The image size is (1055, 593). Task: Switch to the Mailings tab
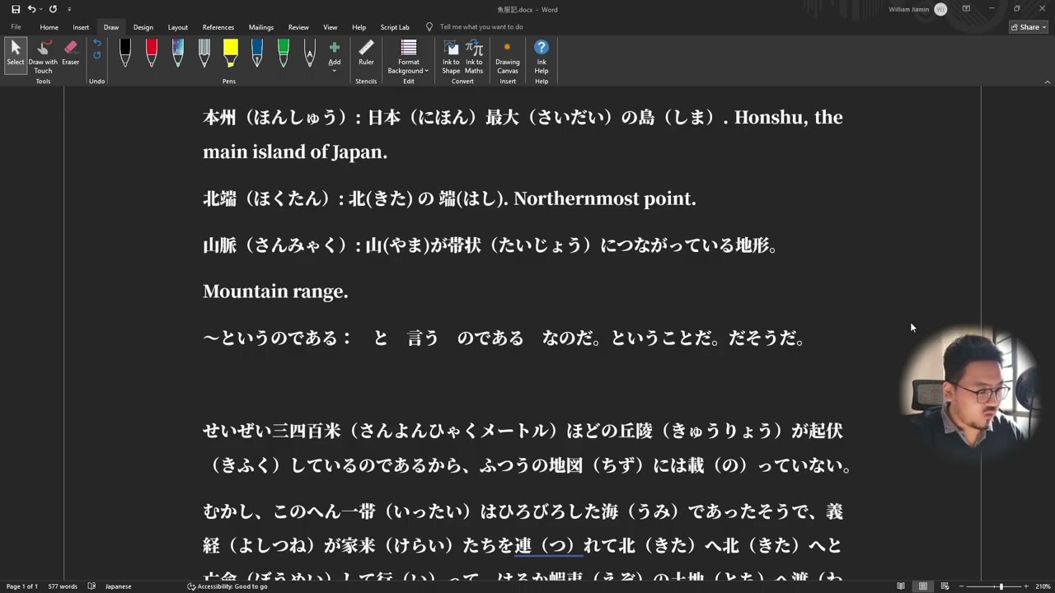pos(261,27)
